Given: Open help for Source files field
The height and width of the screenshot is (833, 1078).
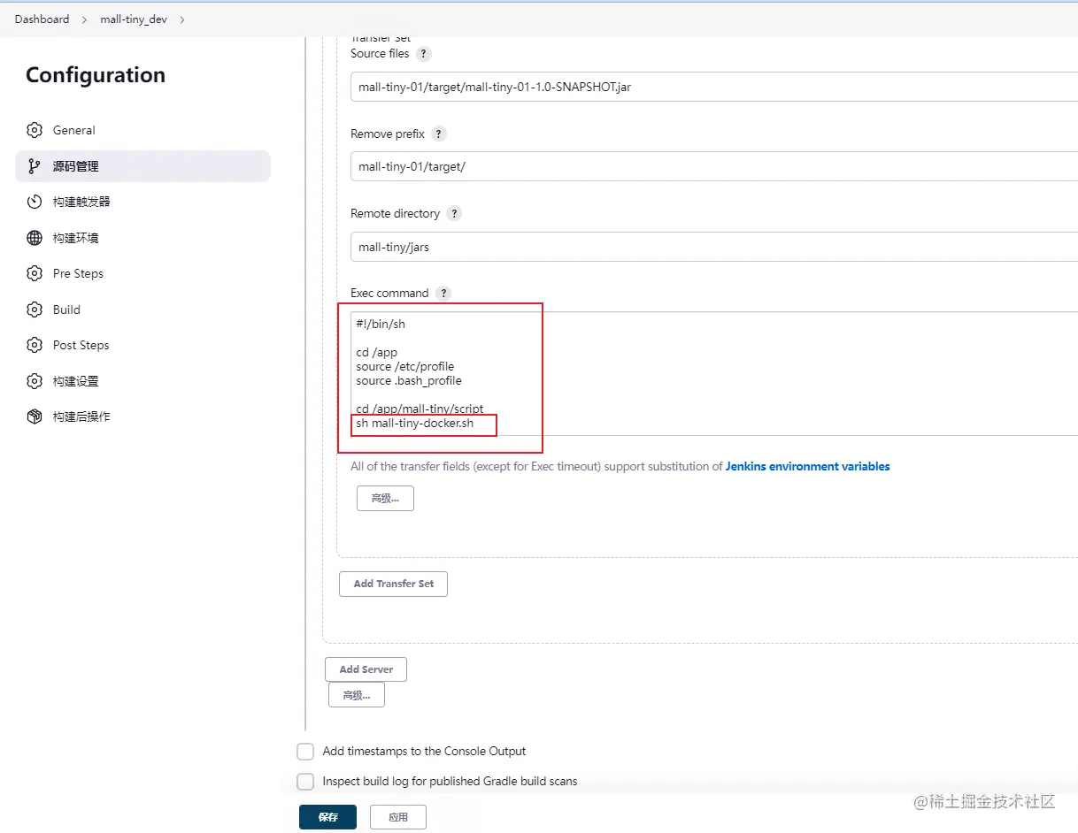Looking at the screenshot, I should coord(424,54).
